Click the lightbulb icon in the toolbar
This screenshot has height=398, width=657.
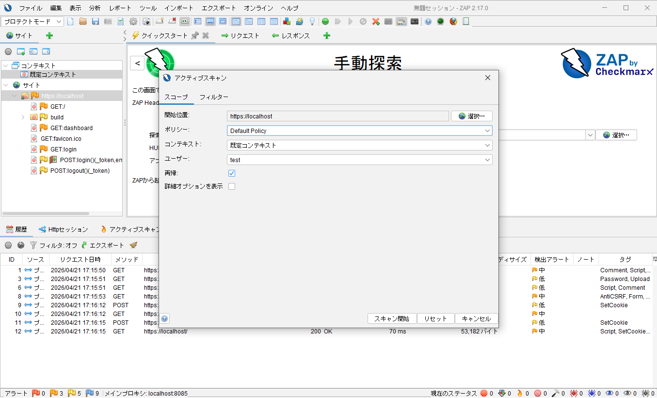click(x=312, y=21)
